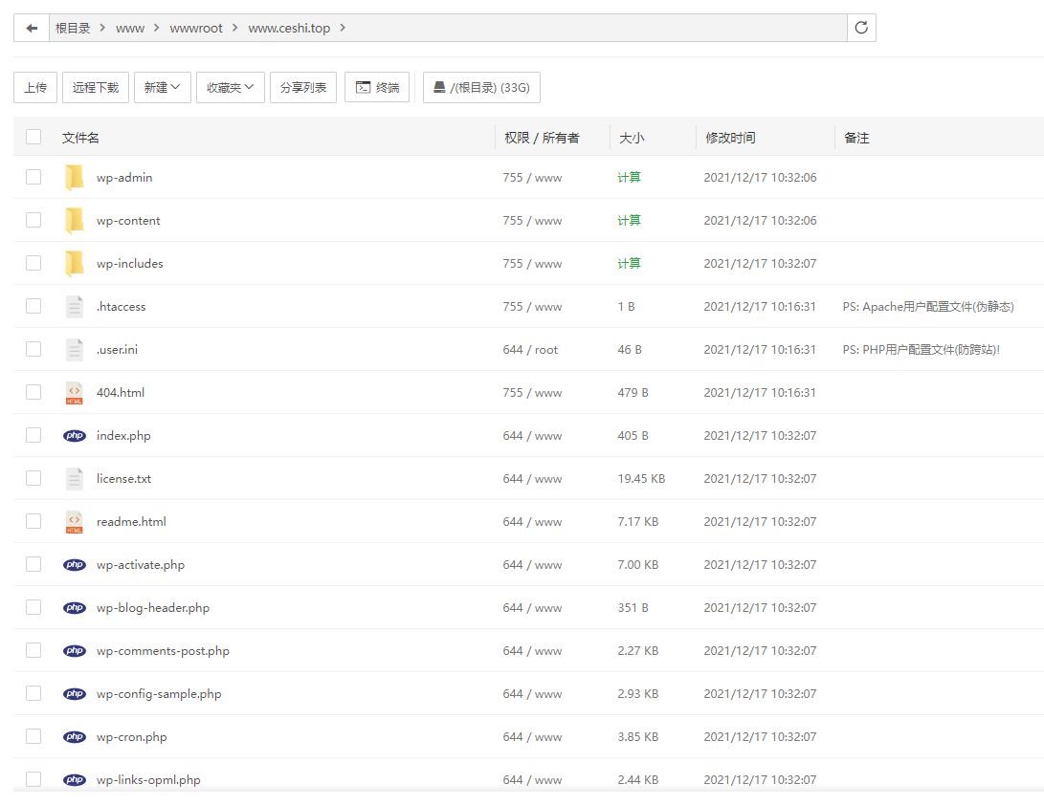Click the wp-admin folder name

124,178
